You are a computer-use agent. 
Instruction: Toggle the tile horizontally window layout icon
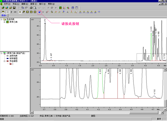[73, 8]
